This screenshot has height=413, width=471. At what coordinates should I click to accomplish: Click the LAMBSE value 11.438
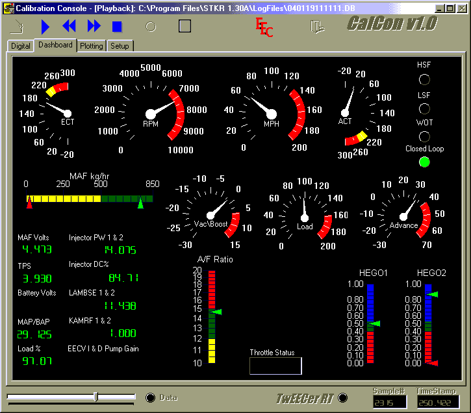pos(120,306)
